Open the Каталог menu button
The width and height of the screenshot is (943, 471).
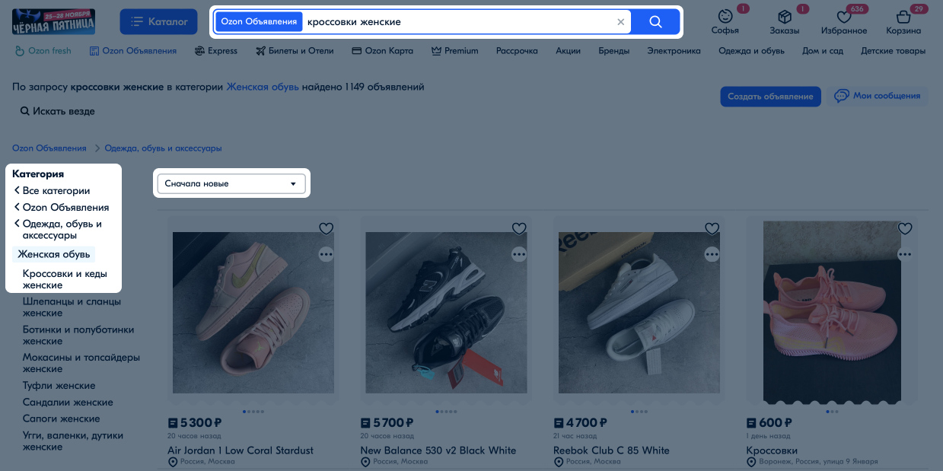click(160, 22)
